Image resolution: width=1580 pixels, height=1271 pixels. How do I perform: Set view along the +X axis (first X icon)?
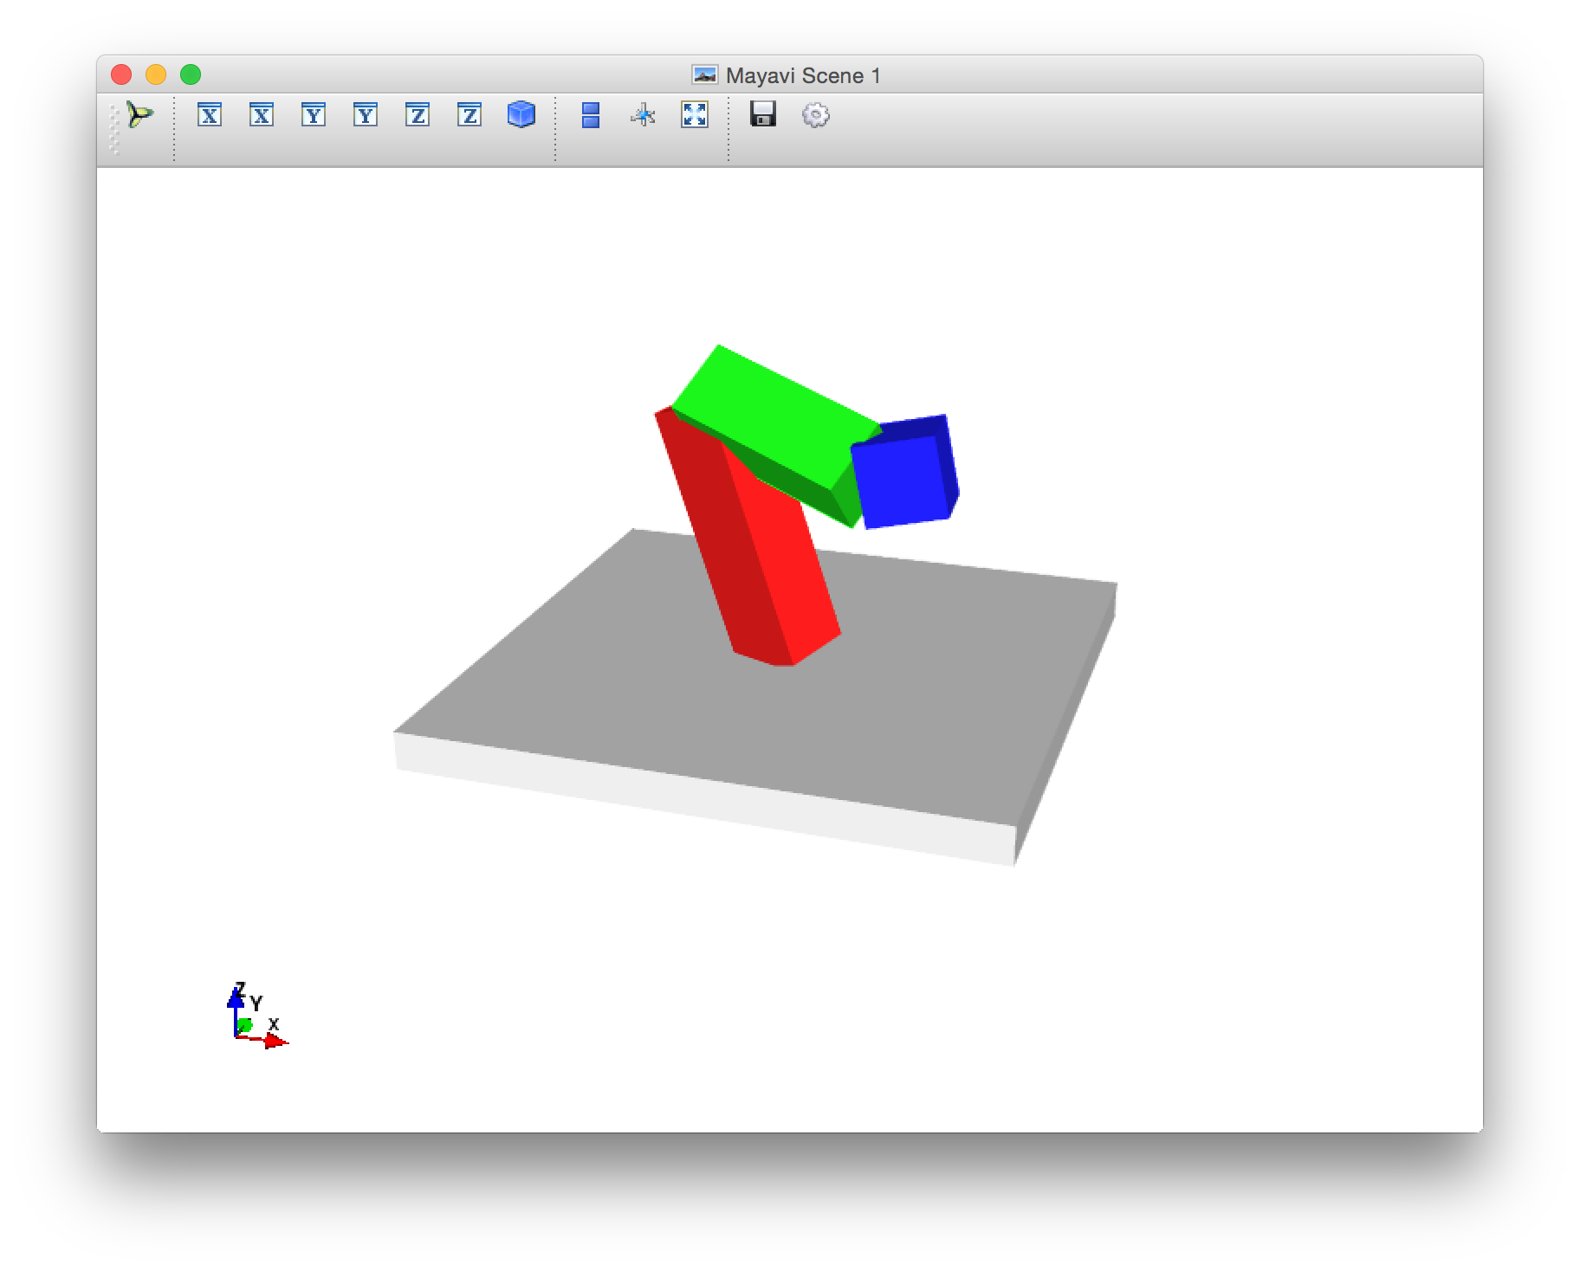[x=210, y=114]
